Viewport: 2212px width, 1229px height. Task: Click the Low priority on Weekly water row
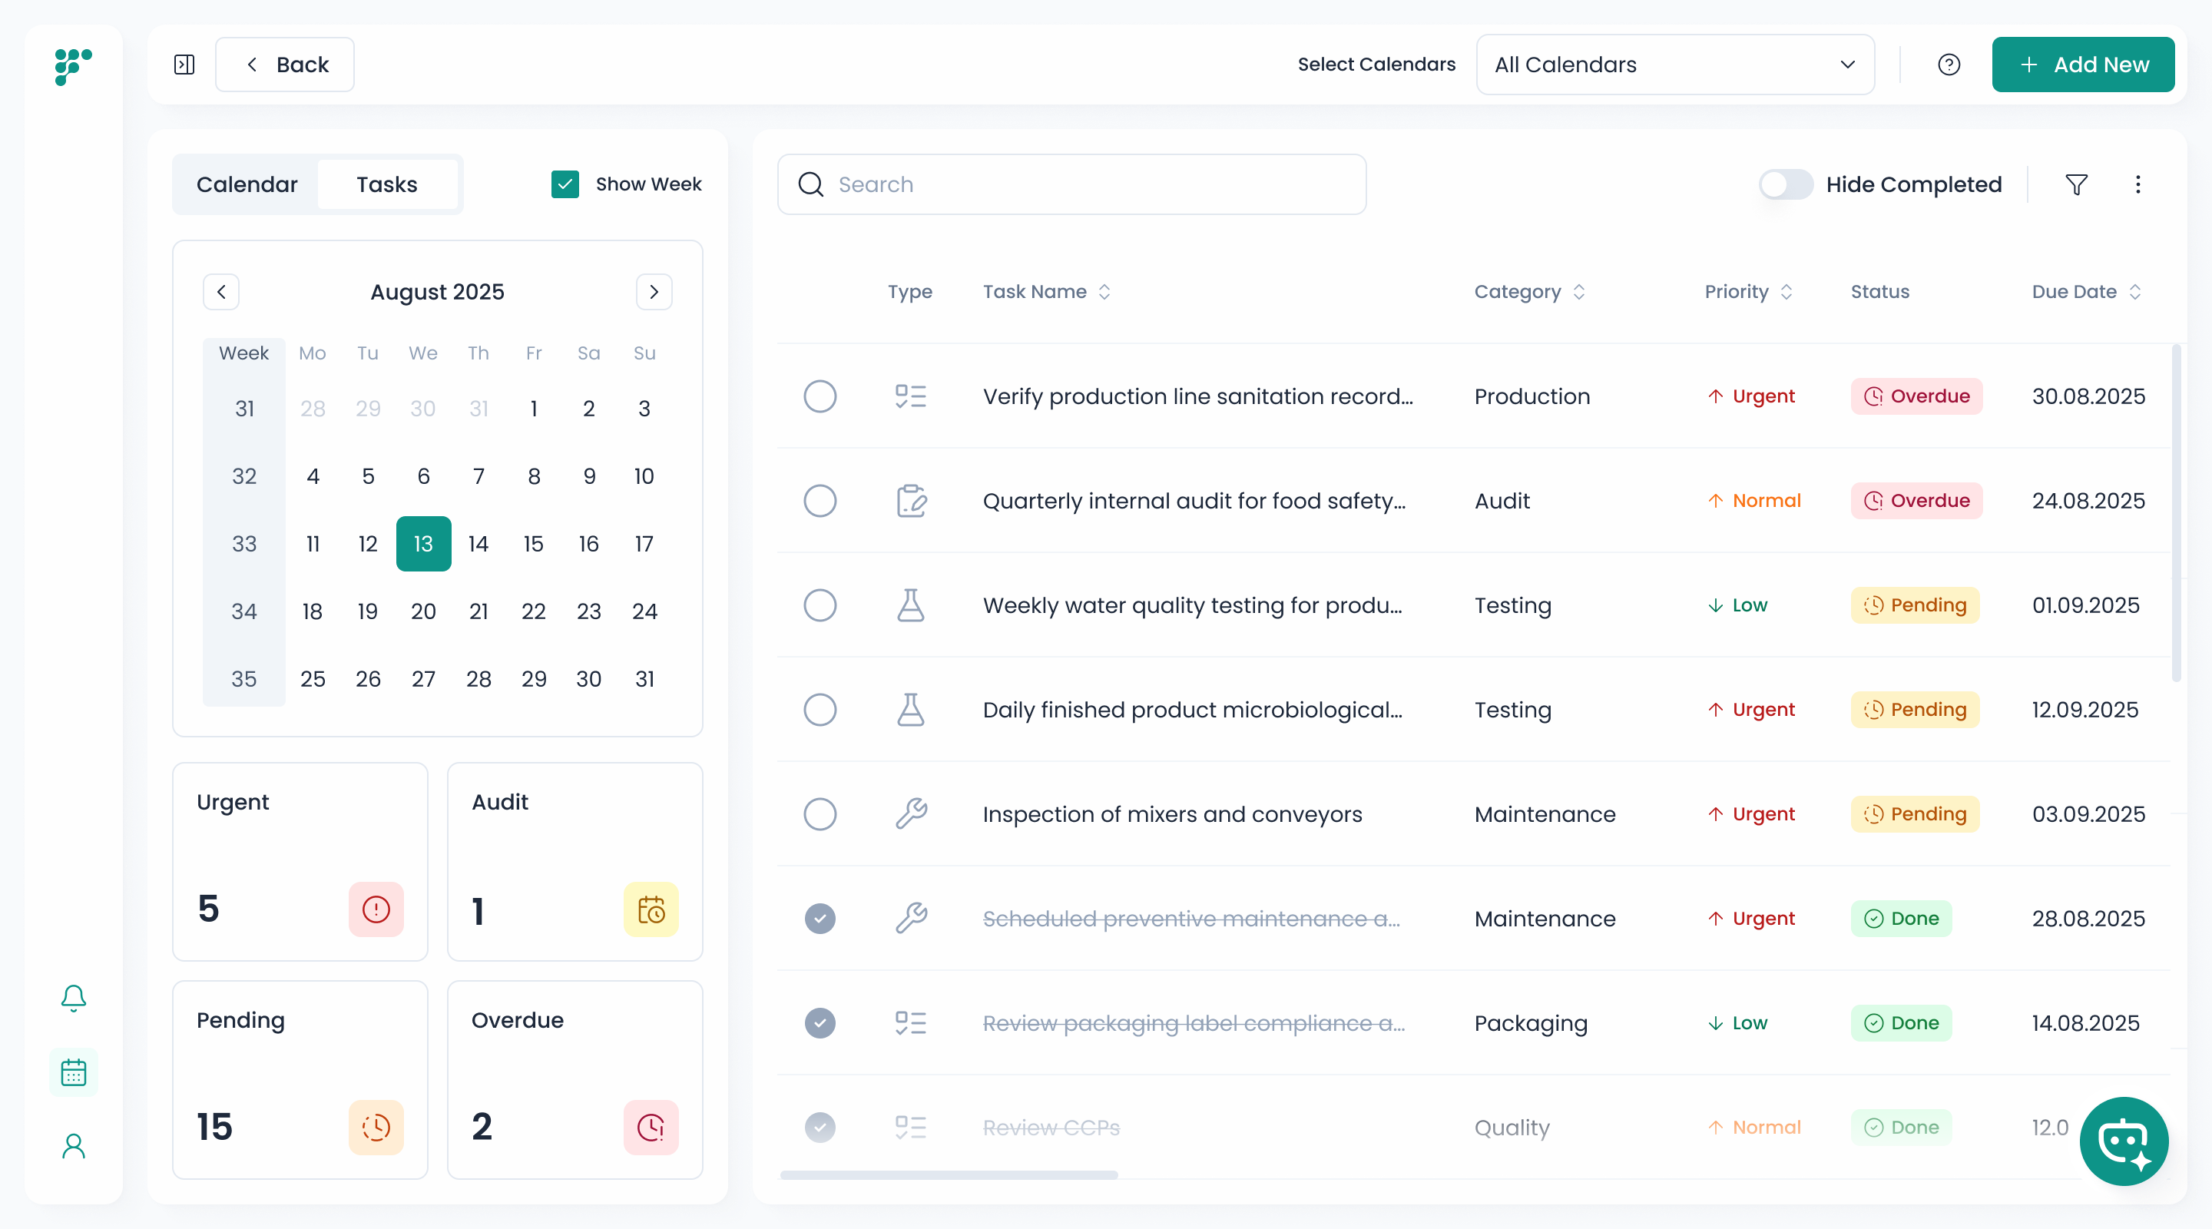[1737, 605]
